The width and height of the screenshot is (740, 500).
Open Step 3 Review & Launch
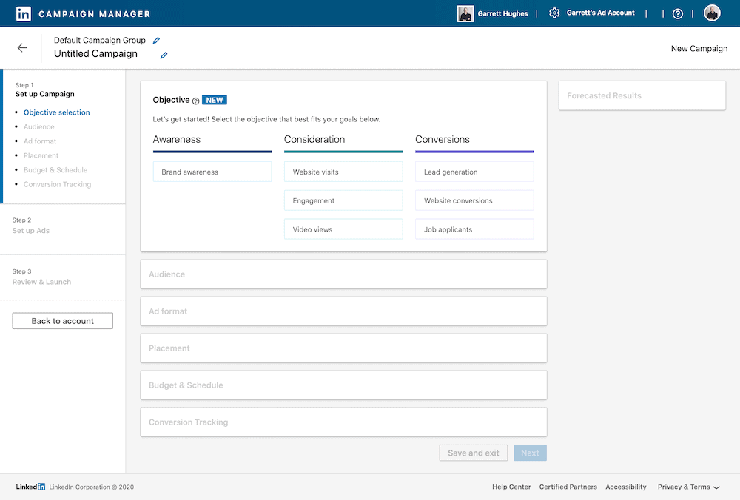(63, 277)
